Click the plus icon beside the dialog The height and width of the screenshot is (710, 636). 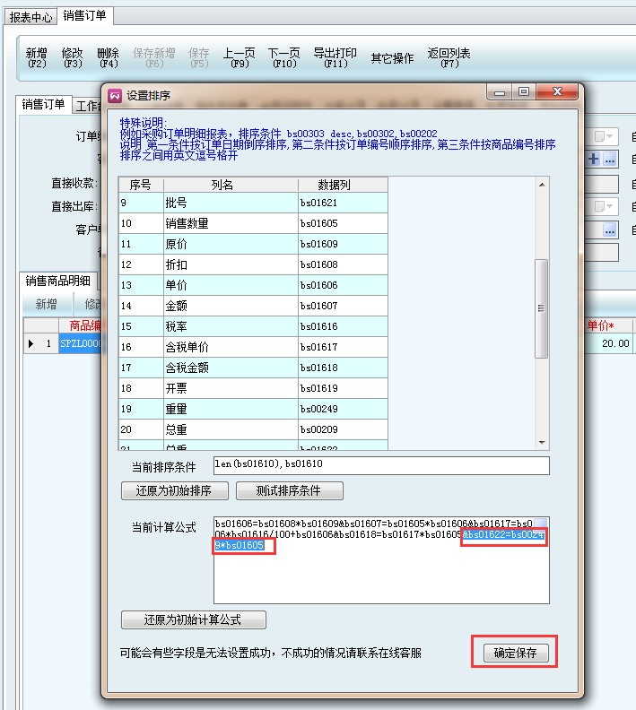pos(593,159)
